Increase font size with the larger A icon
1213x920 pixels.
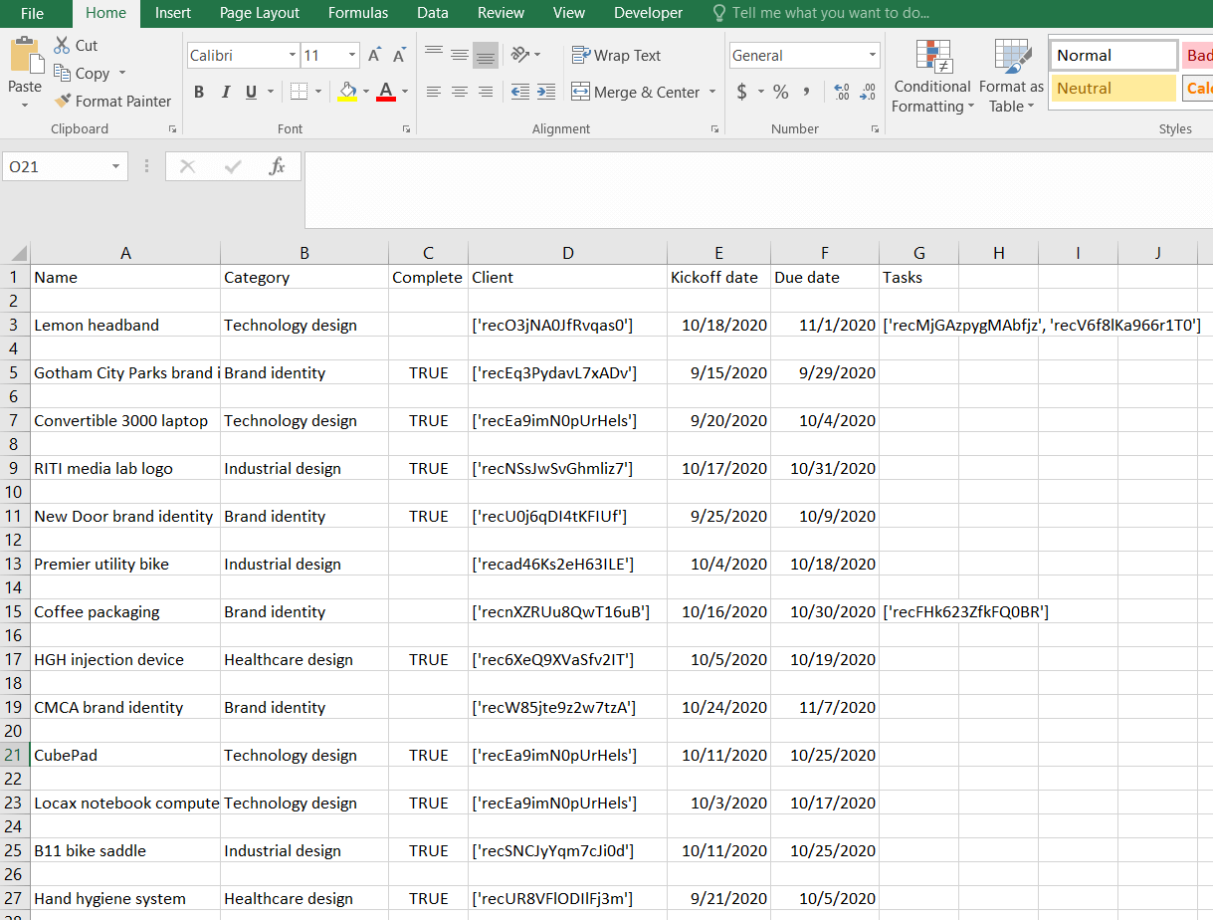click(374, 56)
